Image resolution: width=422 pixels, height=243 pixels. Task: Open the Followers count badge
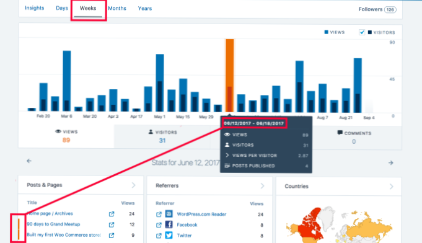click(390, 10)
